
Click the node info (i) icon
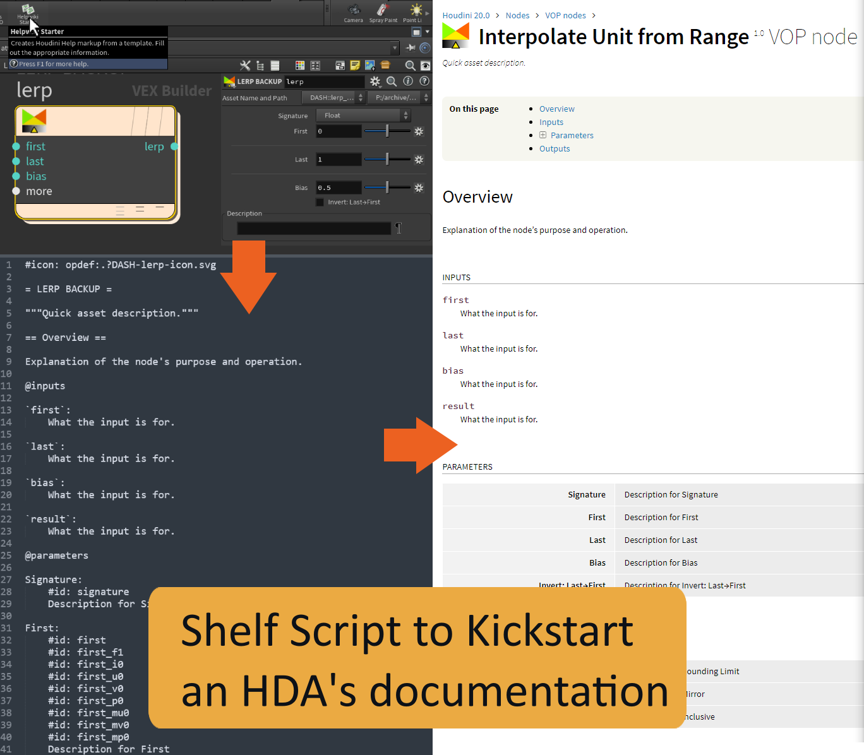point(408,81)
